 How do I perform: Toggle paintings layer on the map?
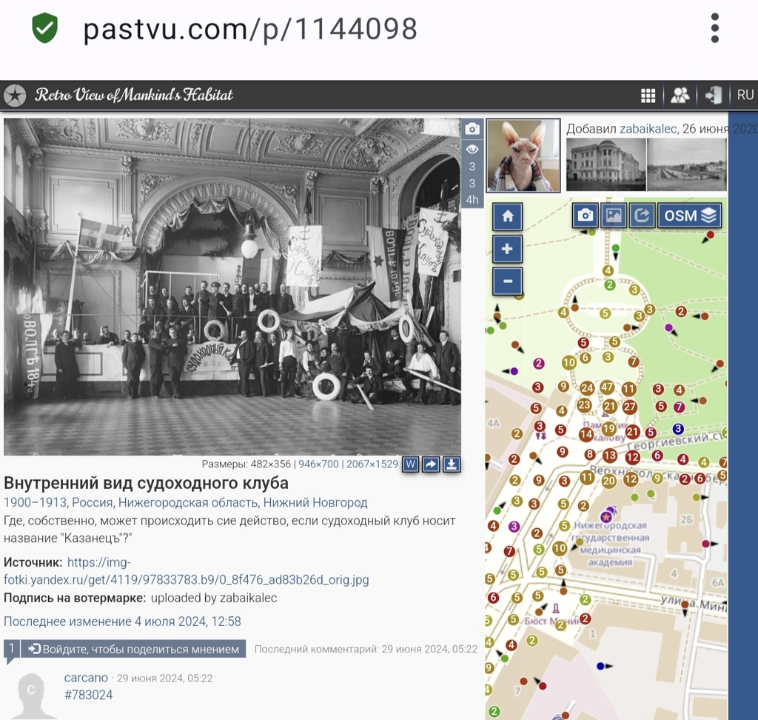tap(614, 216)
